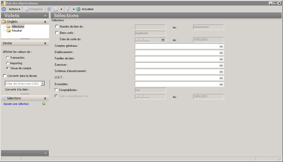The width and height of the screenshot is (283, 162).
Task: Open the Date de sortie du date picker
Action: coord(163,40)
